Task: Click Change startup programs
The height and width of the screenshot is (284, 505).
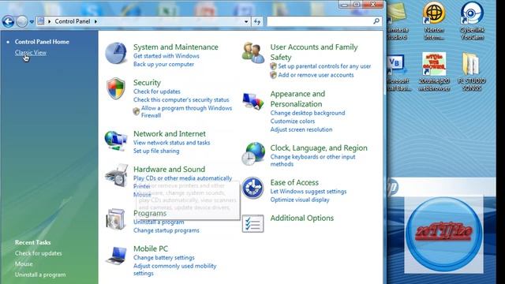Action: pos(166,230)
